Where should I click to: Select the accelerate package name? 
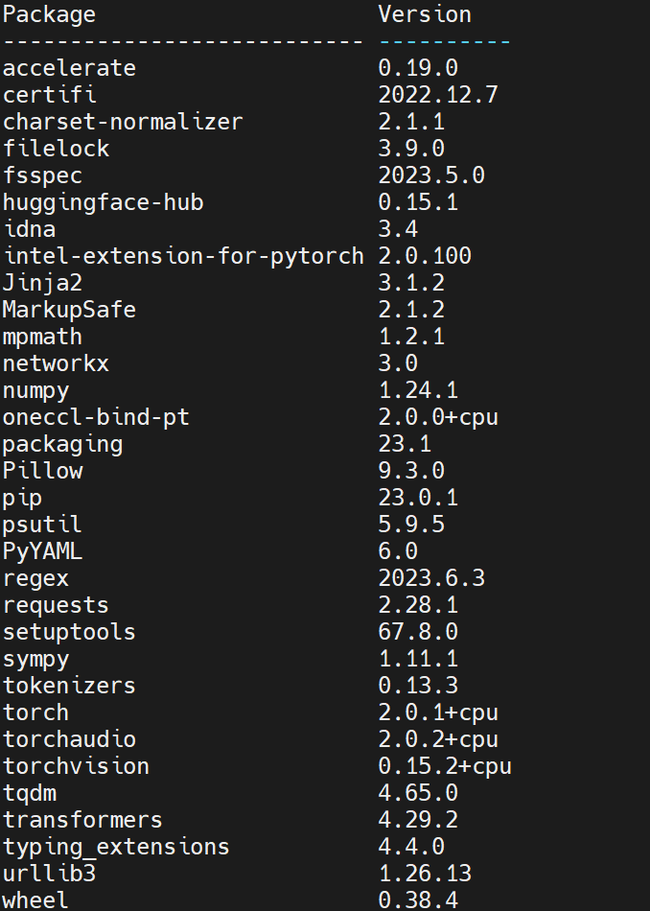69,68
